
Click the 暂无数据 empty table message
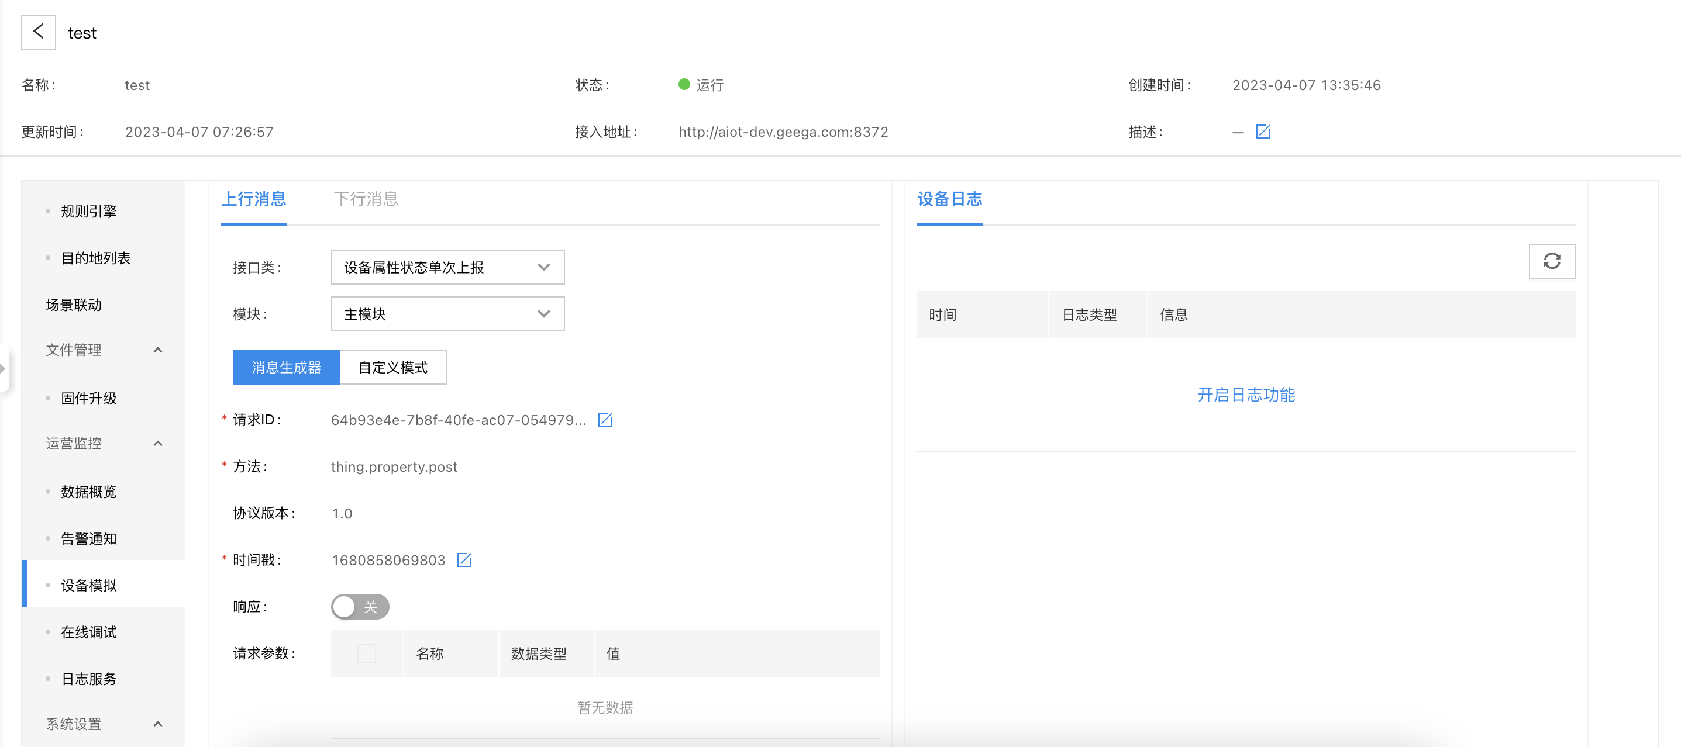point(605,707)
